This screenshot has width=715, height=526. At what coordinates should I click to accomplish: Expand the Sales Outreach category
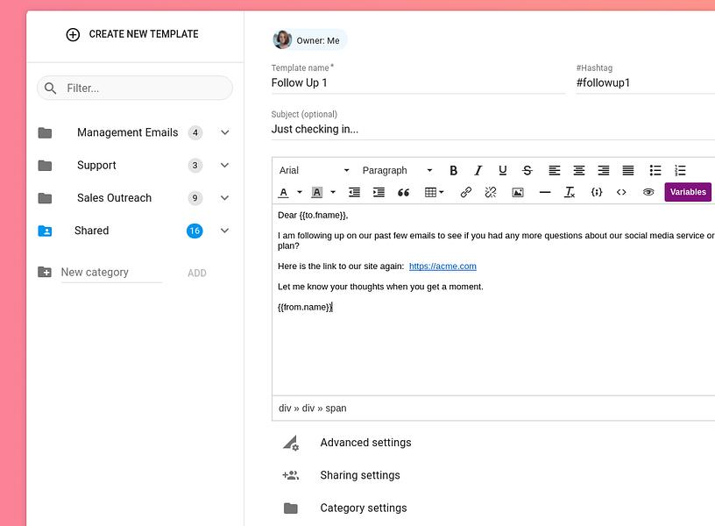coord(225,198)
